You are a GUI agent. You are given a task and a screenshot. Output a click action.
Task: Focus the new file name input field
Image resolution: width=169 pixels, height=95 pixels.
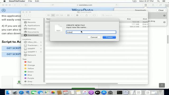[91, 32]
